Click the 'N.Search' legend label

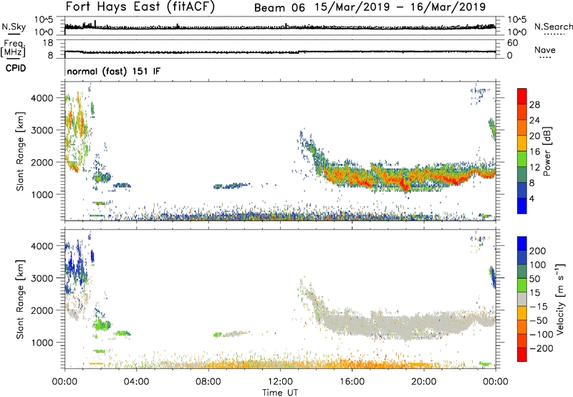tap(553, 27)
